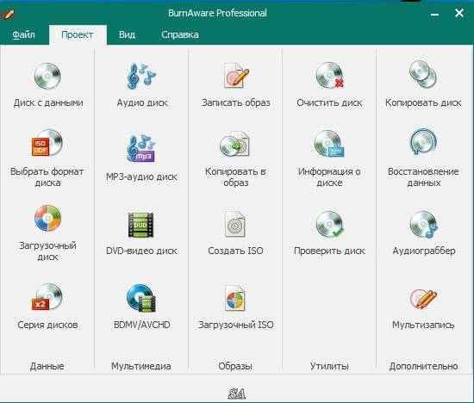The image size is (474, 403).
Task: Close the BurnAware Professional window
Action: point(459,13)
